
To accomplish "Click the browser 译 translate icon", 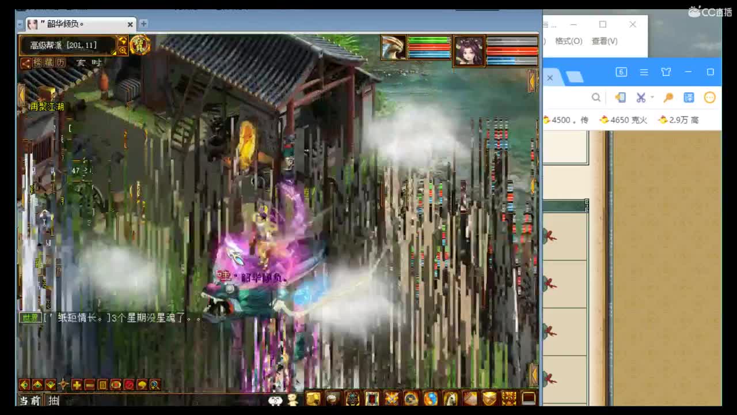I will click(x=689, y=97).
